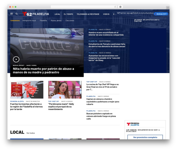The image size is (177, 150).
Task: Open TELEMUNDO 62 RESPONDE nav item
Action: pyautogui.click(x=88, y=14)
